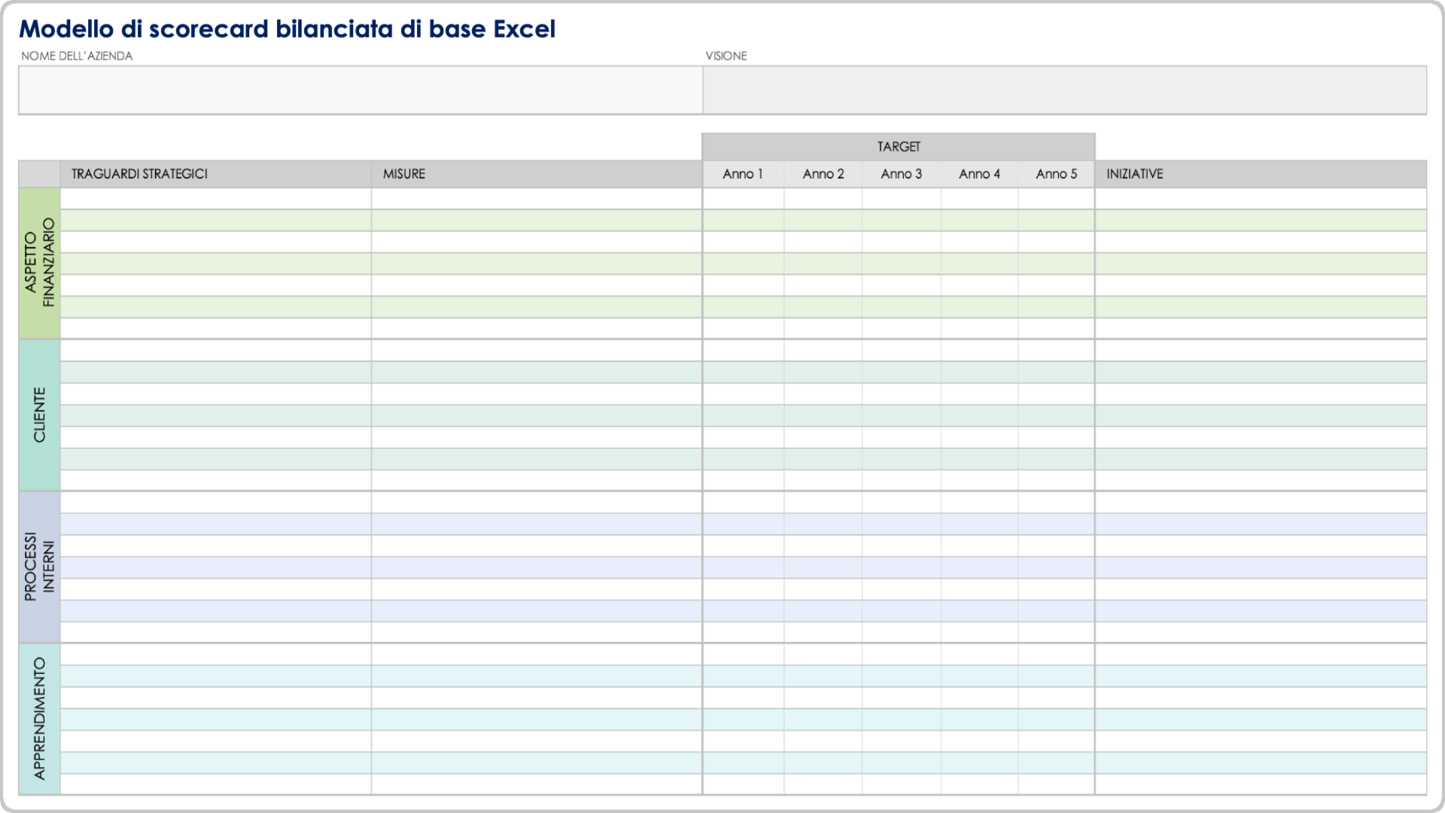Click the VISIONE label
This screenshot has width=1445, height=813.
click(726, 56)
